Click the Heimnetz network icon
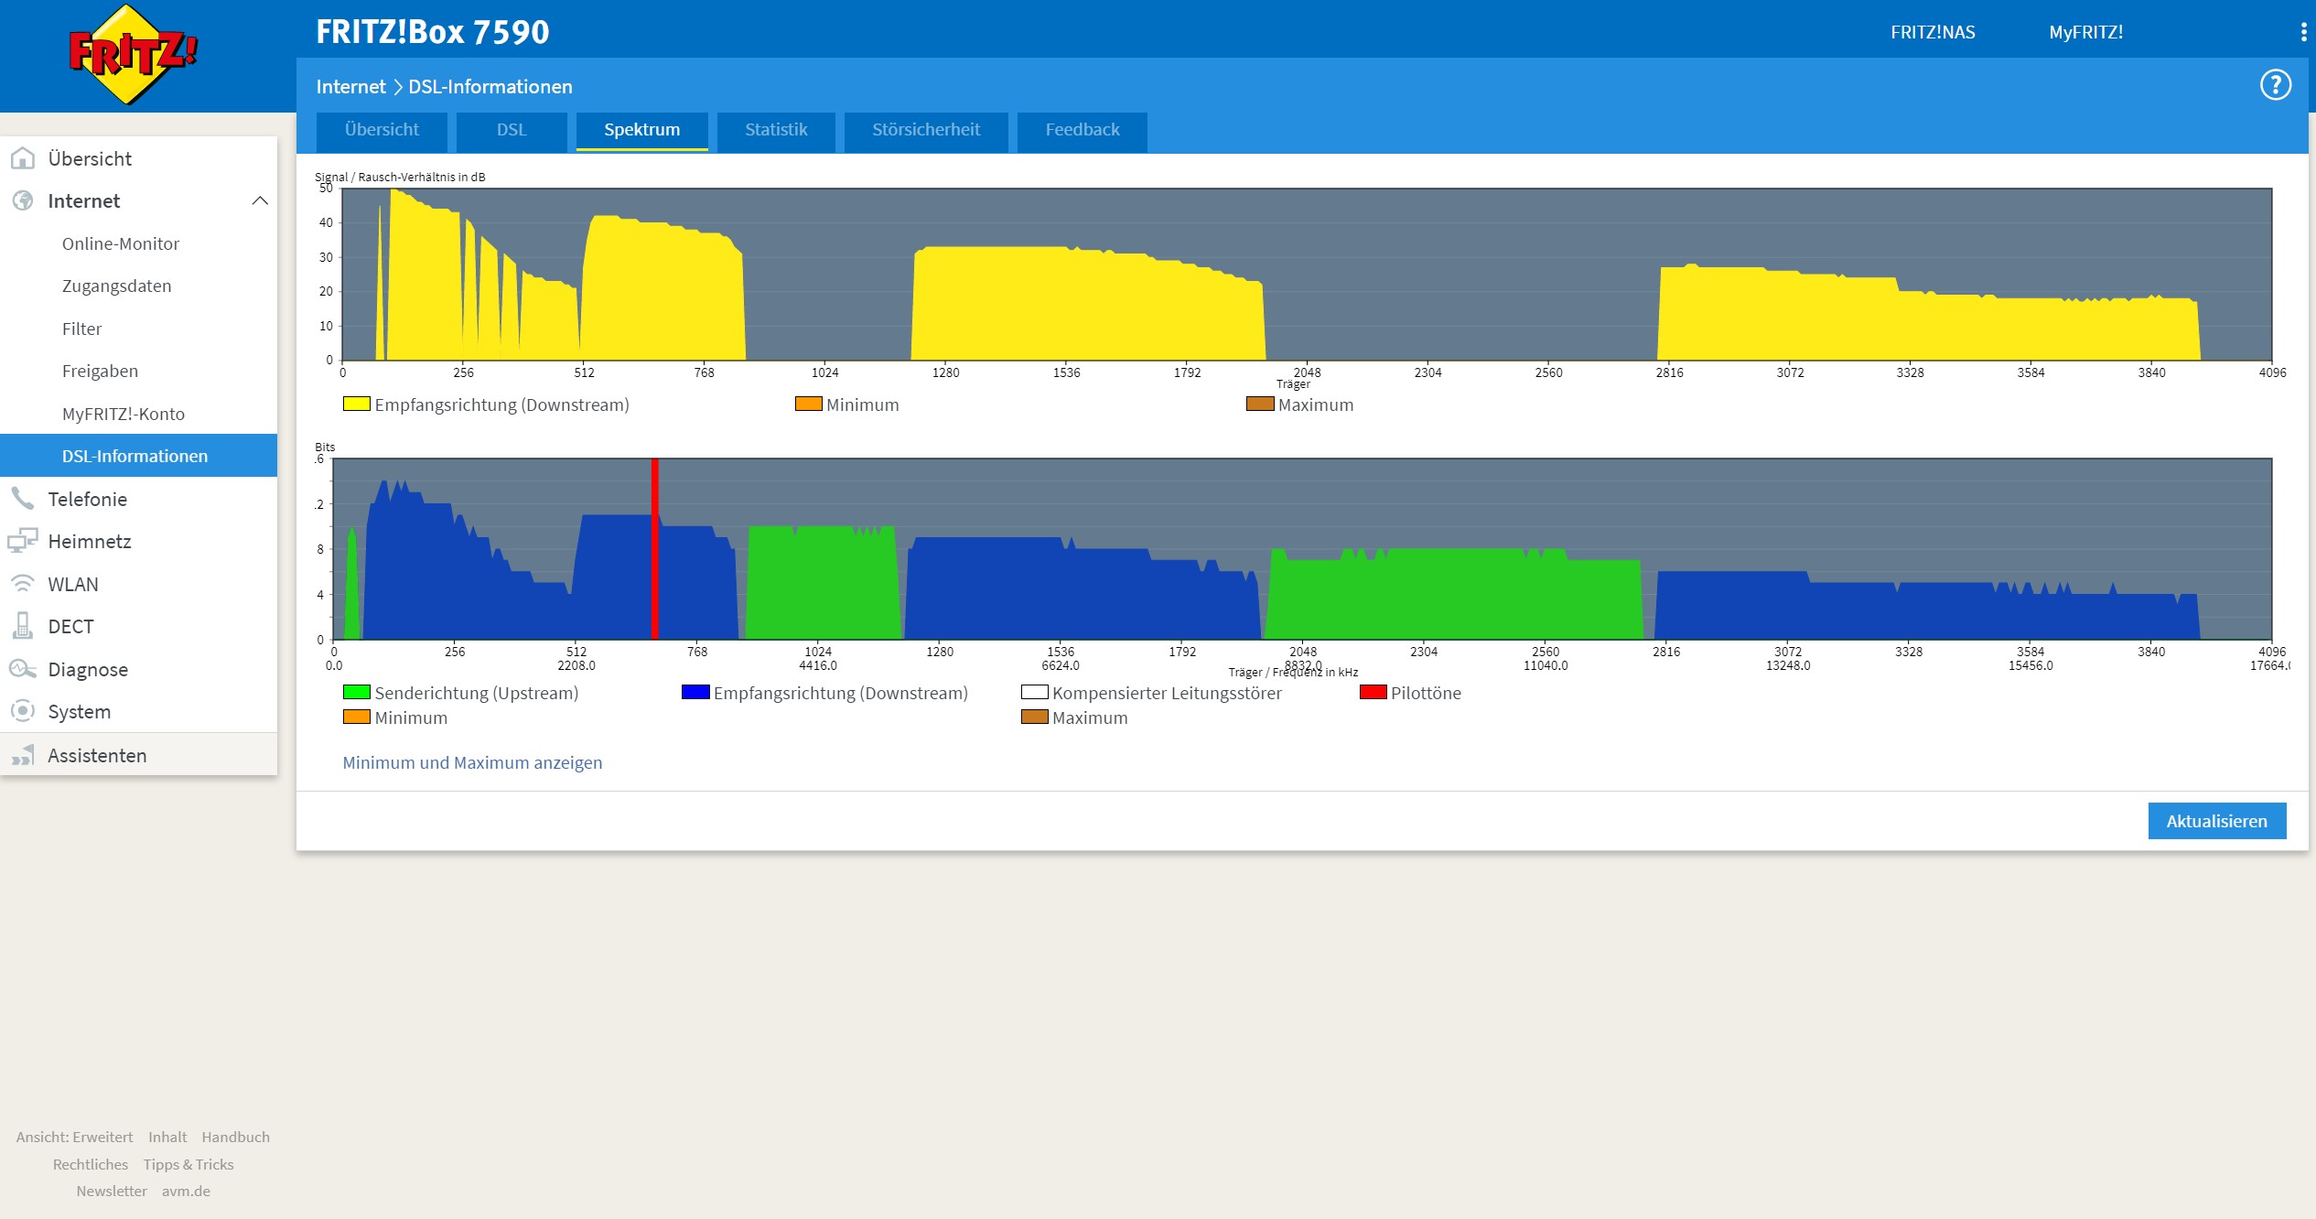Screen dimensions: 2316x1219 pos(22,541)
